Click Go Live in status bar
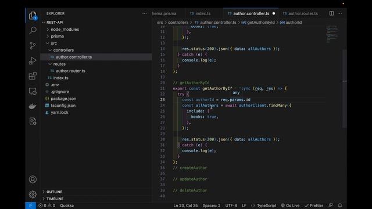Screen dimensions: 372x209 pos(290,206)
